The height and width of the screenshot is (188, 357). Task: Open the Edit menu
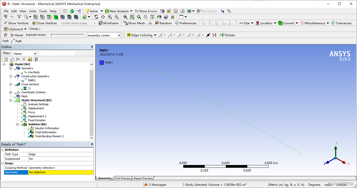tap(14, 11)
